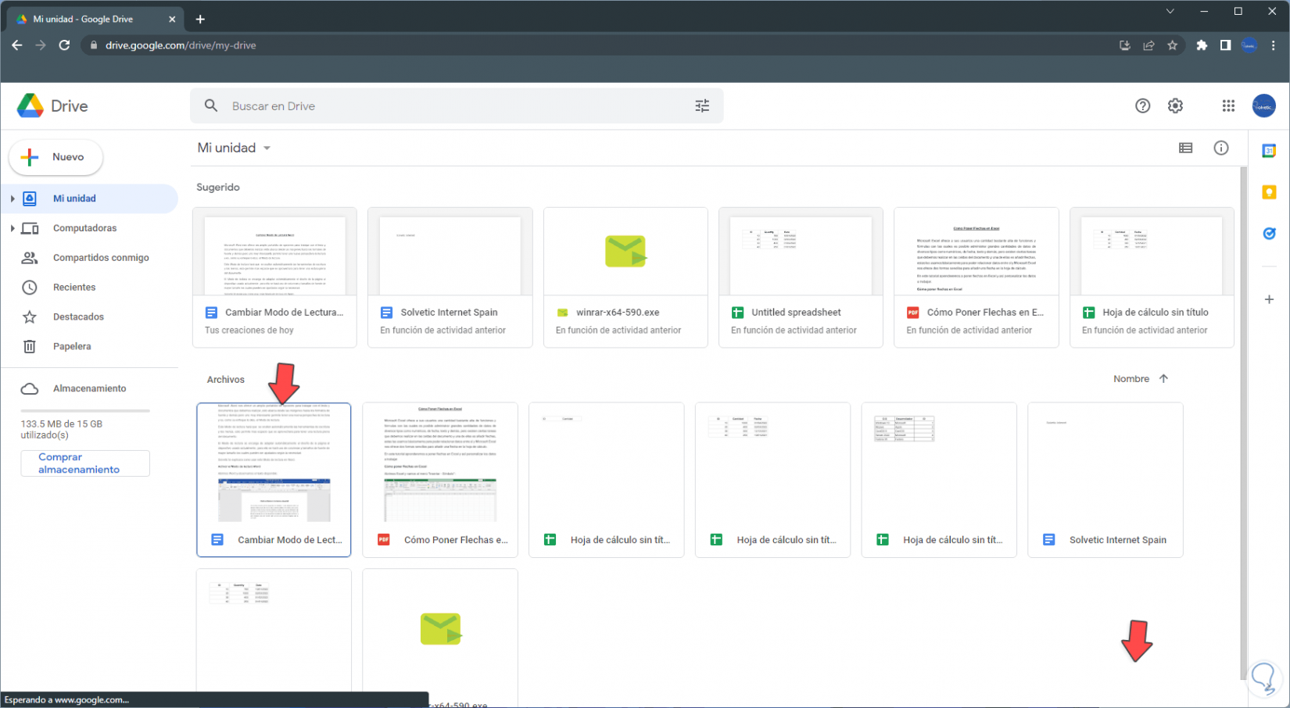
Task: Show the details info panel
Action: pyautogui.click(x=1220, y=148)
